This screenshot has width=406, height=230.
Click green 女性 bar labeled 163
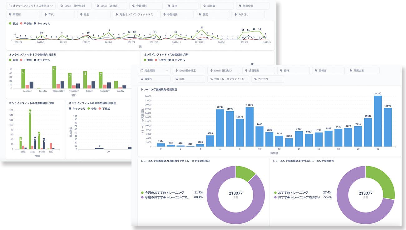pyautogui.click(x=30, y=129)
